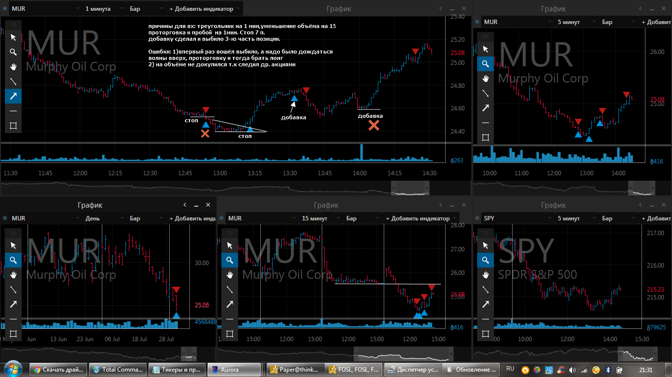
Task: Toggle the link indicator beside SPY ticker
Action: tap(477, 218)
